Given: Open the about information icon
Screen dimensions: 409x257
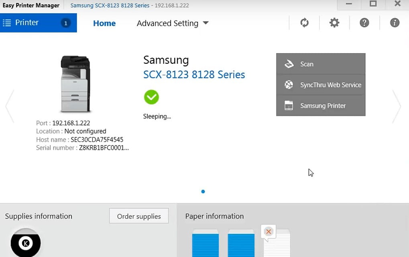Looking at the screenshot, I should (x=395, y=23).
